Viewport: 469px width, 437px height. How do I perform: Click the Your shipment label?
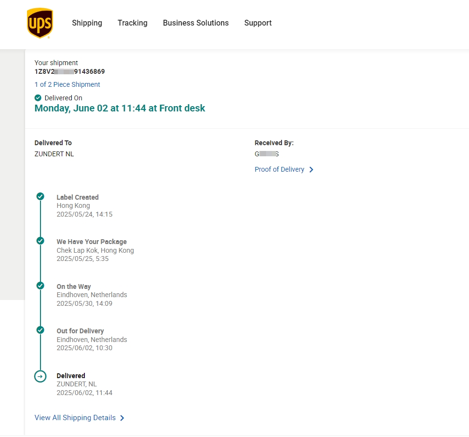(x=56, y=63)
